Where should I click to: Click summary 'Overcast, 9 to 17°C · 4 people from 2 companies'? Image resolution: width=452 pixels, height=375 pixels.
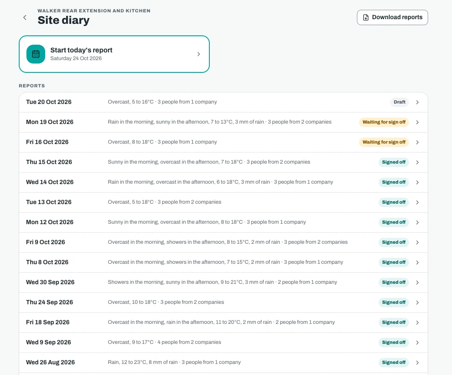[x=164, y=342]
